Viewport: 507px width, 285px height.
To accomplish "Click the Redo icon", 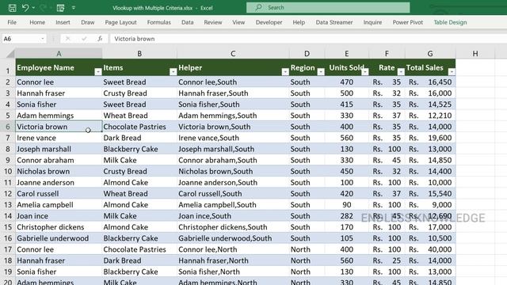I will [44, 8].
